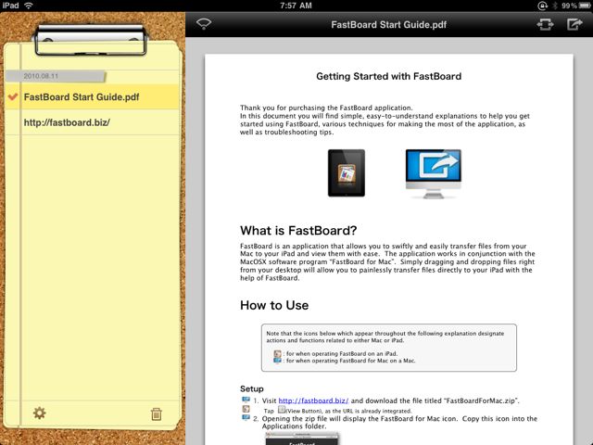Tap the Mac icon beside Setup step 2
Viewport: 593px width, 445px height.
[246, 418]
